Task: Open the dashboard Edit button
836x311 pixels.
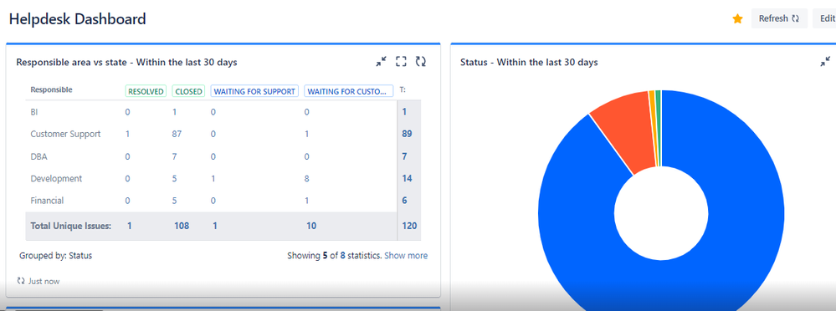Action: point(824,18)
